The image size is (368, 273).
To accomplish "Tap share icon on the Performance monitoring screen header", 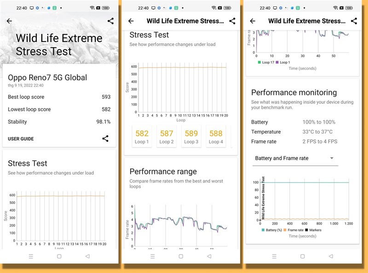I will click(354, 21).
